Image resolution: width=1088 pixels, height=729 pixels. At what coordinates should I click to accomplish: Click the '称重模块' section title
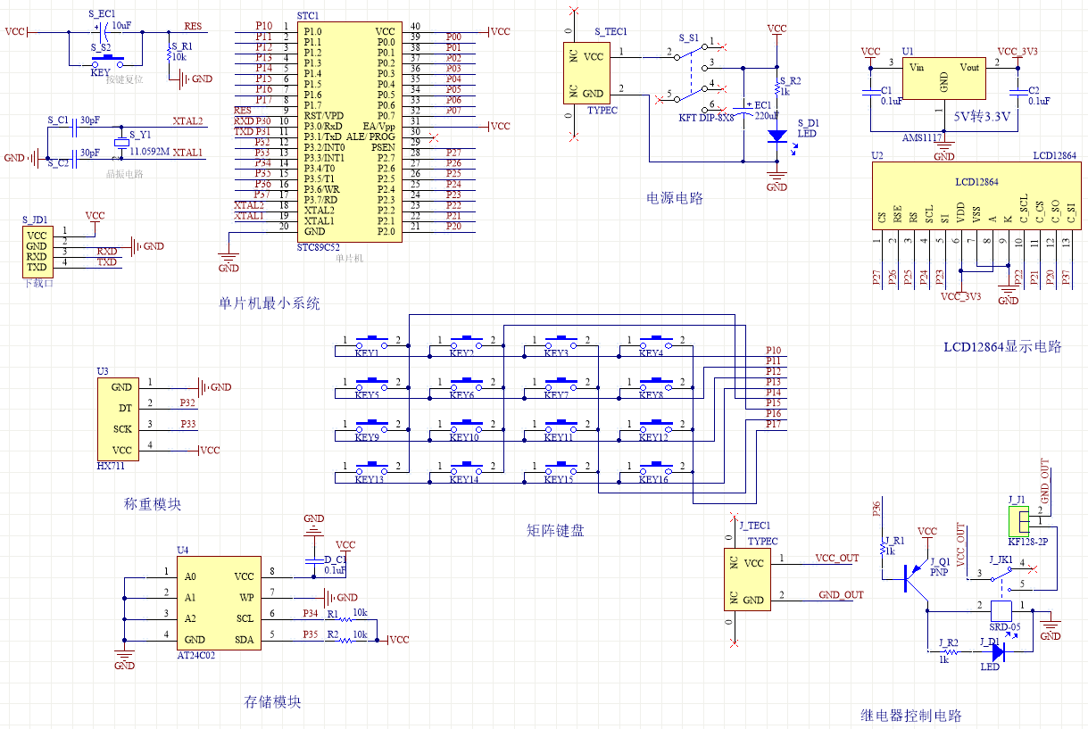[153, 503]
